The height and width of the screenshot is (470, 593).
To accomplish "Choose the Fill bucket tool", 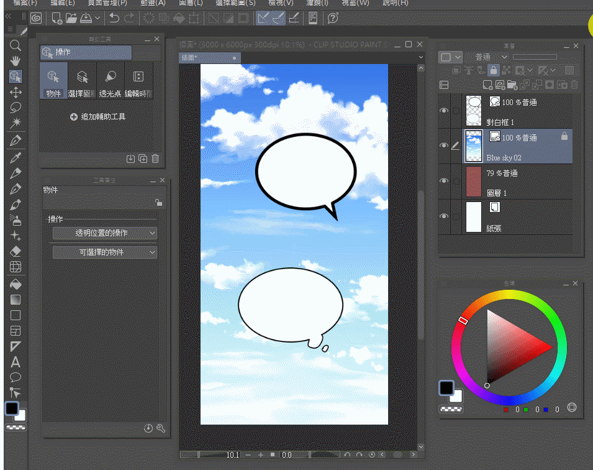I will (x=16, y=283).
